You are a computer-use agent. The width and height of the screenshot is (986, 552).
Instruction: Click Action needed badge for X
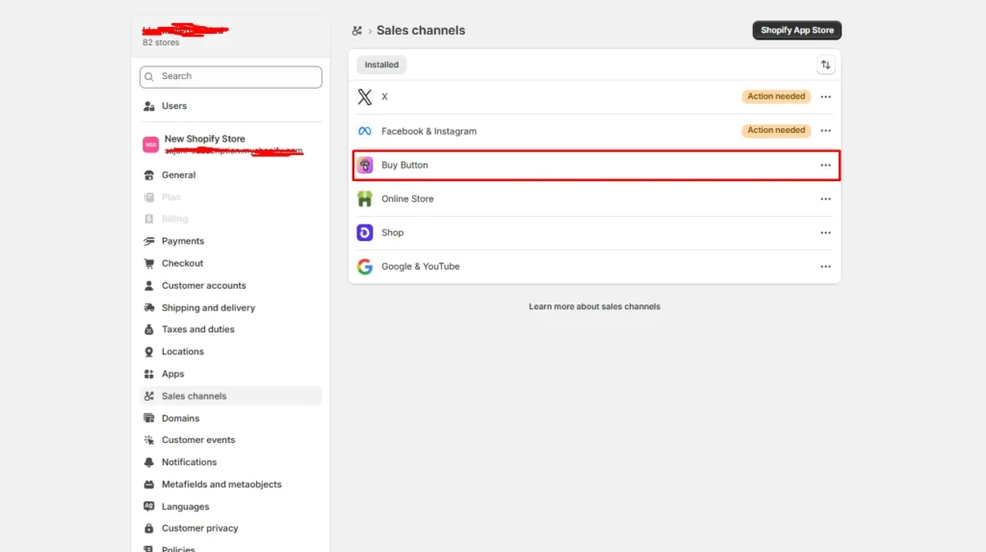point(776,96)
